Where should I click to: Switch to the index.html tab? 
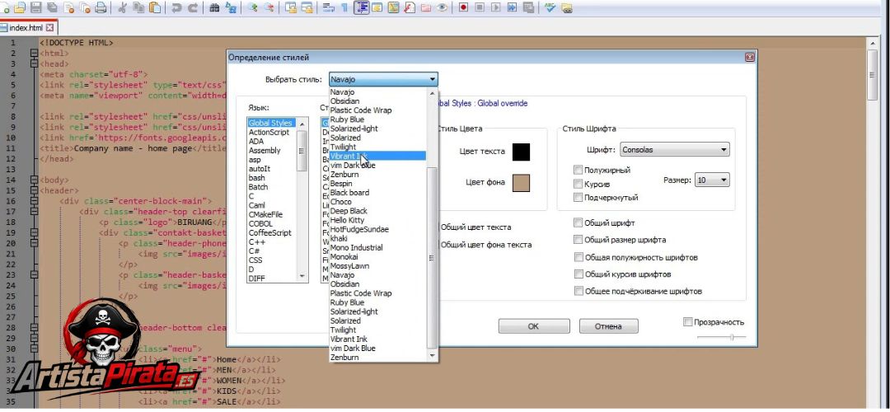[26, 27]
